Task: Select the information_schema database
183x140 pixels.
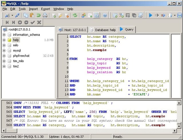Action: click(x=26, y=35)
